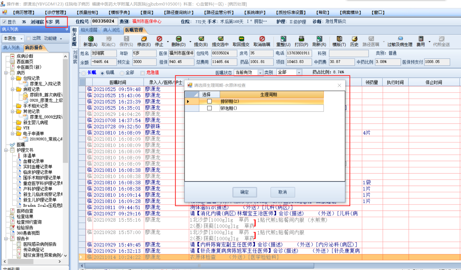
Task: Check the 卵泡期() checkbox in the dialog
Action: [x=210, y=108]
